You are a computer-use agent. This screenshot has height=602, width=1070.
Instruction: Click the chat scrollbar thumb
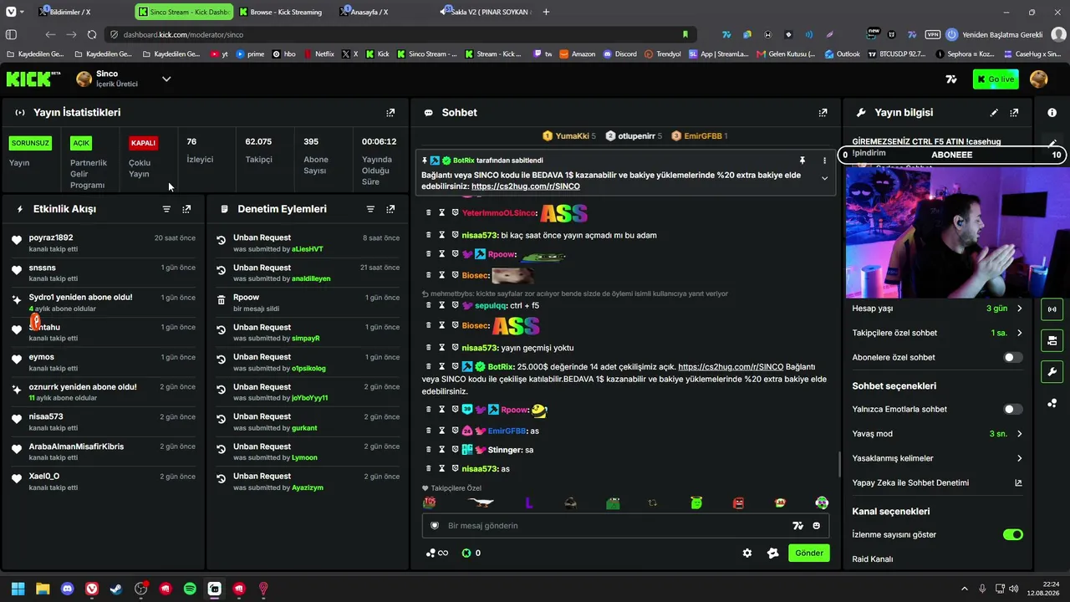(840, 464)
